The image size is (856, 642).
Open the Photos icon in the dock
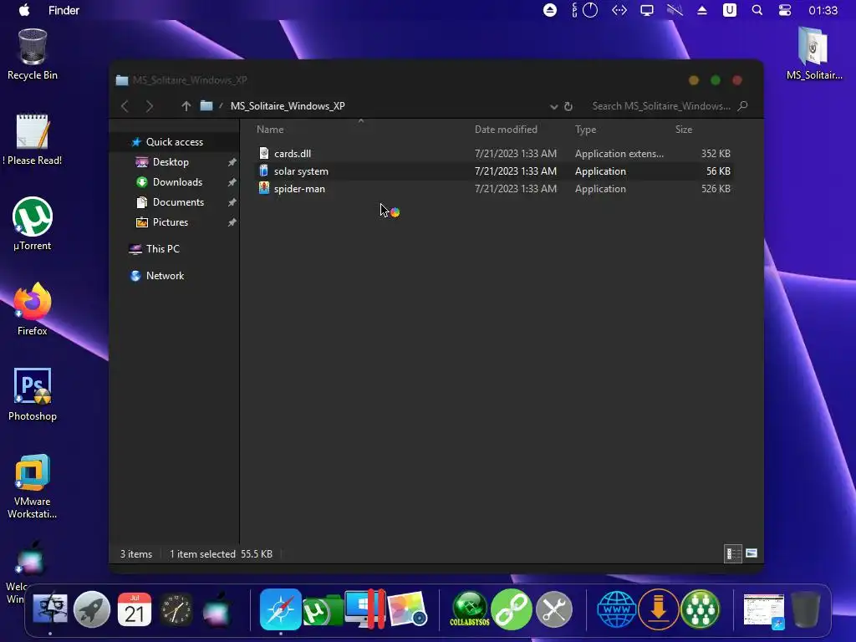[407, 609]
